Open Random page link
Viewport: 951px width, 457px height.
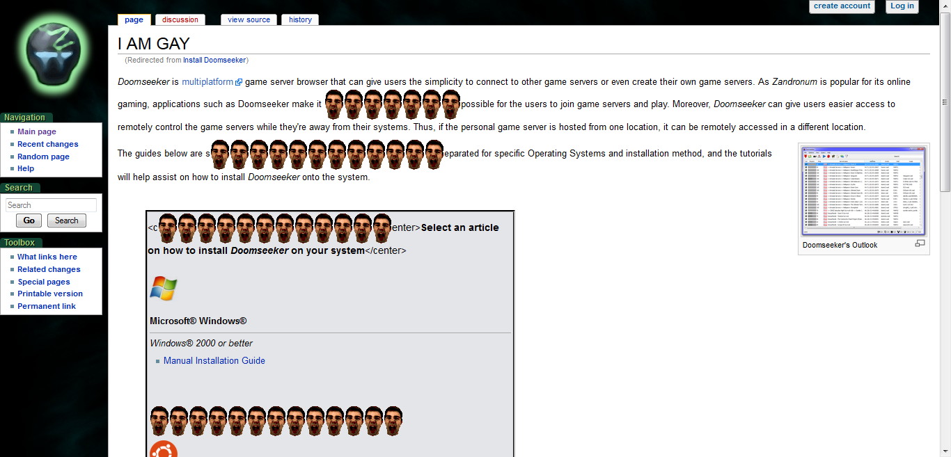[44, 157]
